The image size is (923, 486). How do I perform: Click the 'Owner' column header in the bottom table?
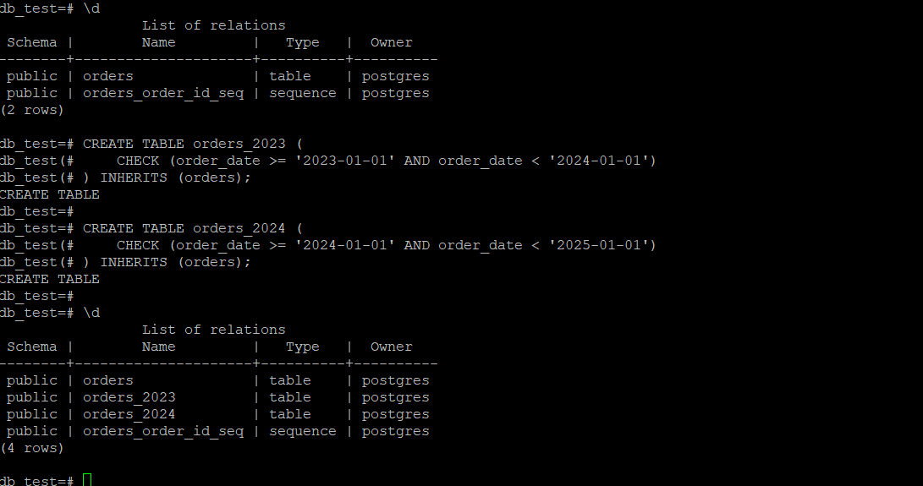[x=392, y=347]
